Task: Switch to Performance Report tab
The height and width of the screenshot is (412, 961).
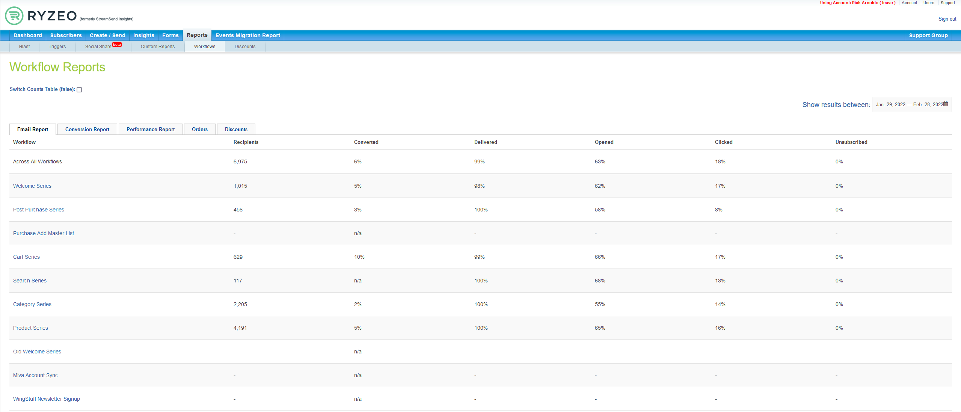Action: click(x=150, y=129)
